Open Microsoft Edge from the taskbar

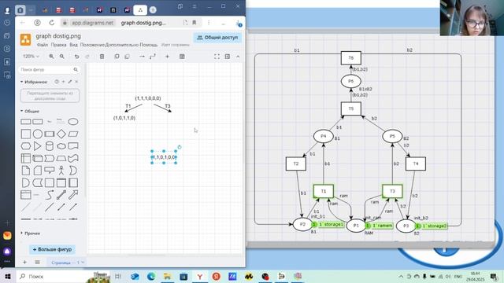[x=150, y=276]
